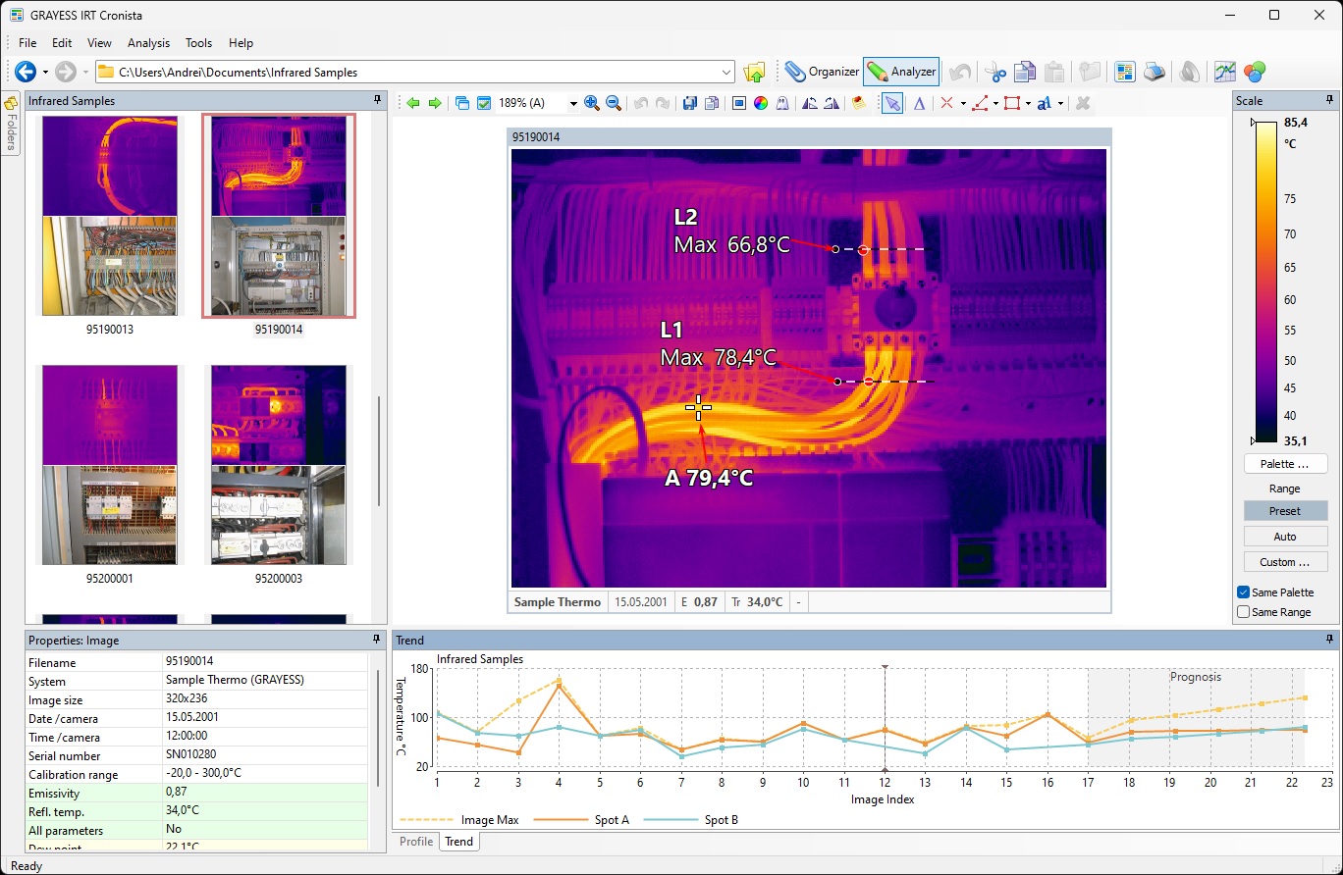The height and width of the screenshot is (875, 1343).
Task: Click the folder-up icon next to path box
Action: pyautogui.click(x=754, y=72)
